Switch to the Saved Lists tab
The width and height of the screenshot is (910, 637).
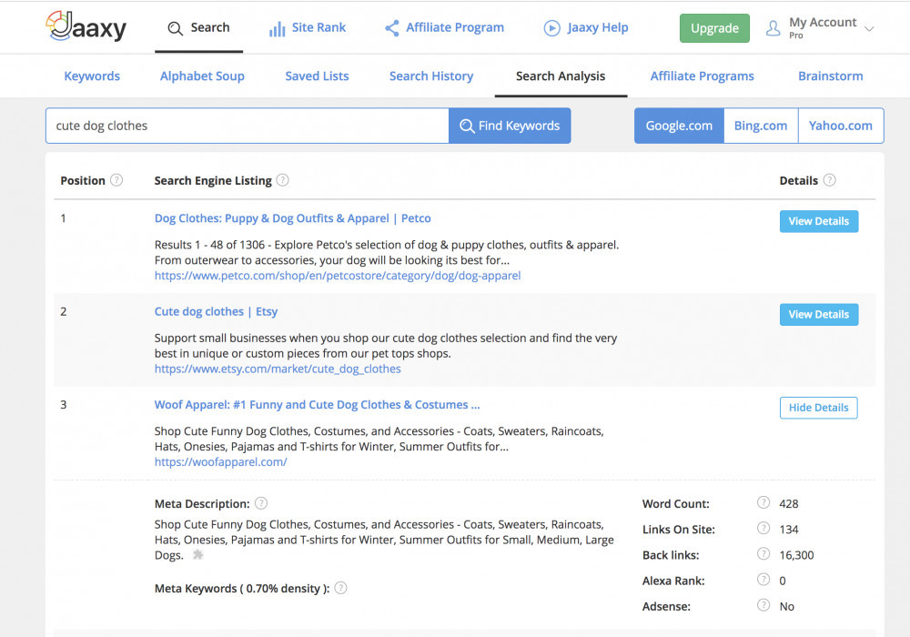[x=317, y=76]
